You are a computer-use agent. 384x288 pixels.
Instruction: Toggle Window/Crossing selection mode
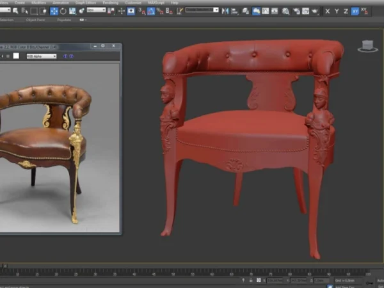[x=43, y=11]
